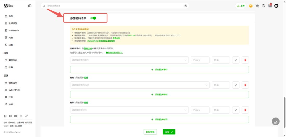Click the YouTube social icon
Screen dimensions: 286x137
pyautogui.click(x=16, y=116)
